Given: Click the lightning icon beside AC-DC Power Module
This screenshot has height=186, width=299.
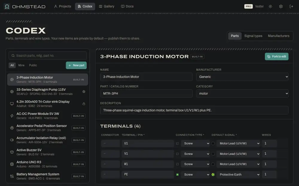Looking at the screenshot, I should pos(12,116).
